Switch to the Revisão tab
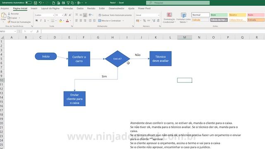Viewport: 265px width, 149px height. click(91, 8)
